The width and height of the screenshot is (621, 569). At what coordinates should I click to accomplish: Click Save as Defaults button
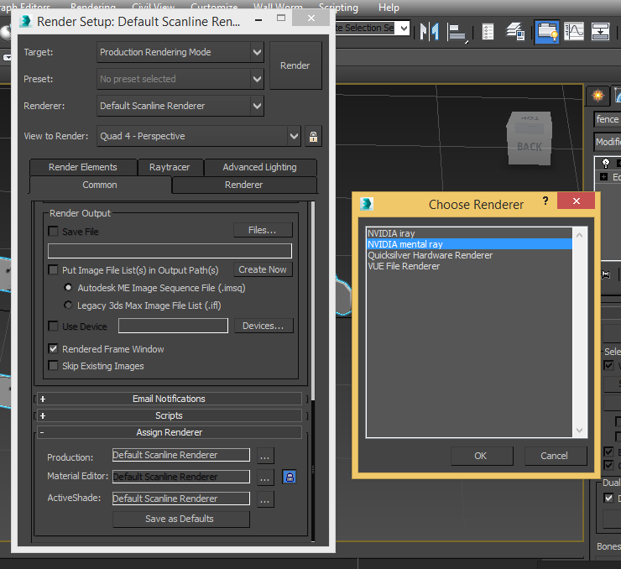pos(181,519)
